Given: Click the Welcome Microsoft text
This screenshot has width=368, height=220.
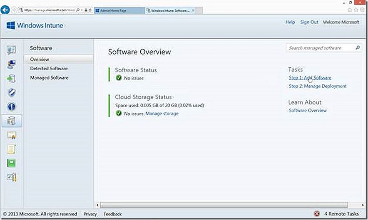Looking at the screenshot, I should (341, 22).
